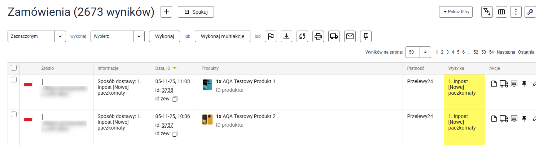Open the Wybierz action dropdown
The height and width of the screenshot is (145, 539).
[x=139, y=36]
